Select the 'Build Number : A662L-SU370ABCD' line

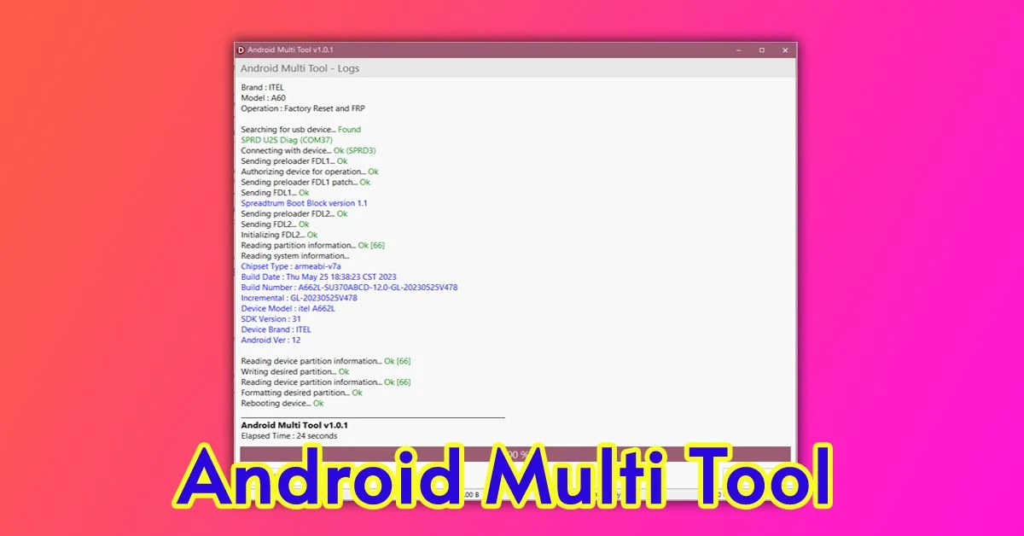coord(350,288)
